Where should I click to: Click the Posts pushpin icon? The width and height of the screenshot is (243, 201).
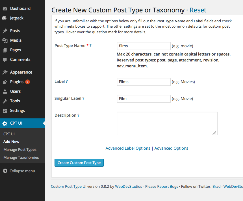pyautogui.click(x=5, y=31)
